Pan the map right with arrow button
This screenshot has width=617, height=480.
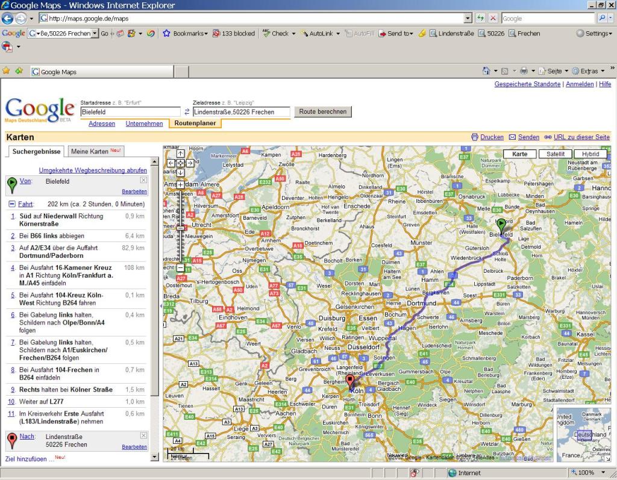click(x=190, y=163)
